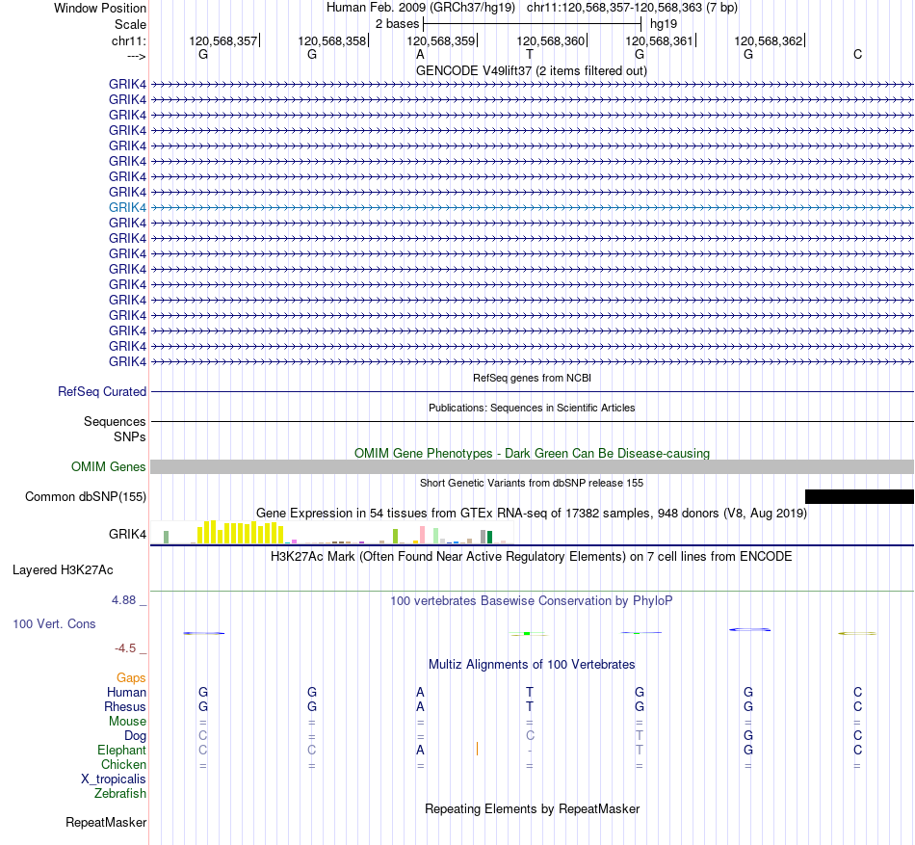915x845 pixels.
Task: Select the Mouse alignment row label
Action: (x=127, y=722)
